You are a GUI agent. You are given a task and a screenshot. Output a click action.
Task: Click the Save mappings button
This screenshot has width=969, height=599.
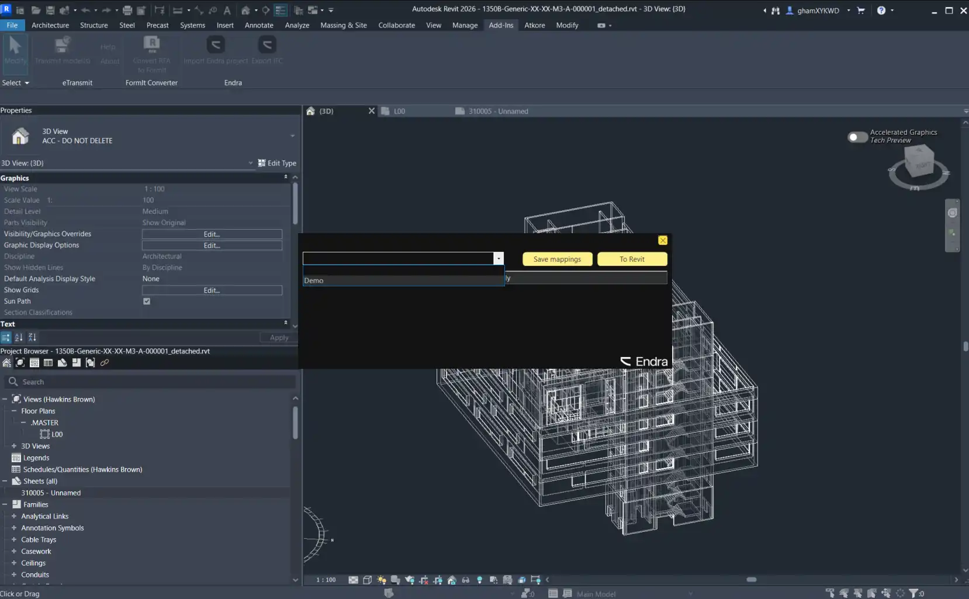pos(557,259)
